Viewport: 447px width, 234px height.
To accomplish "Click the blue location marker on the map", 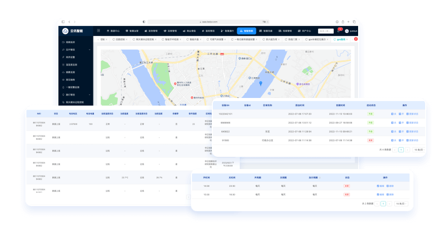I will pyautogui.click(x=261, y=83).
